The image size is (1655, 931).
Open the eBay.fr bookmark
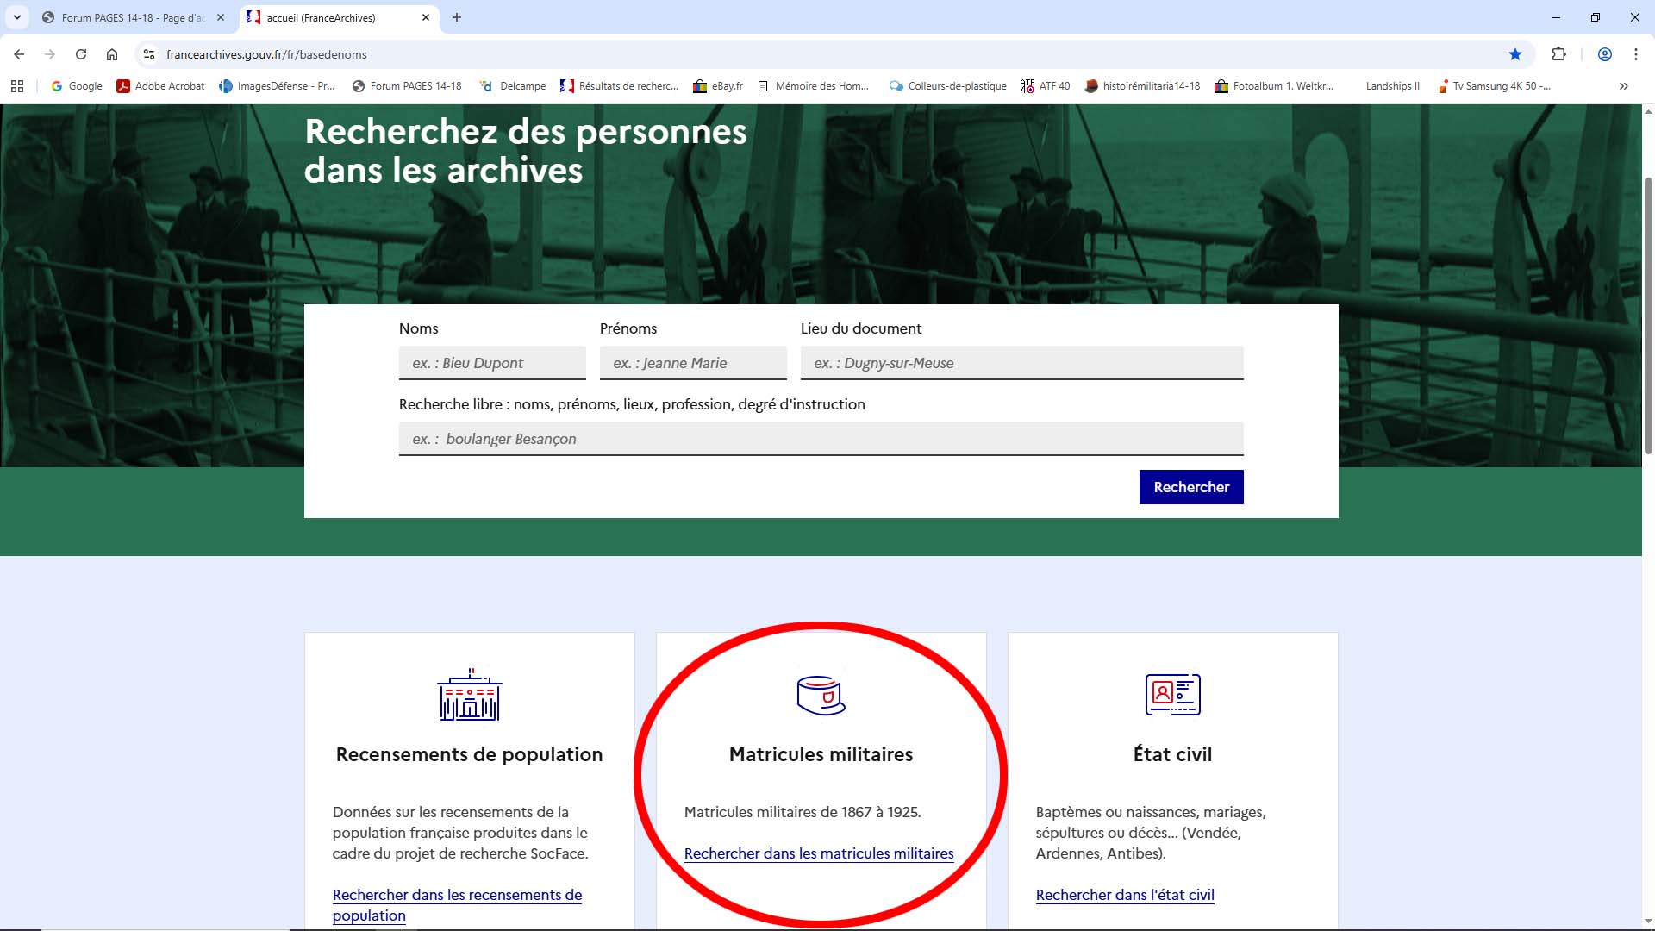tap(720, 86)
